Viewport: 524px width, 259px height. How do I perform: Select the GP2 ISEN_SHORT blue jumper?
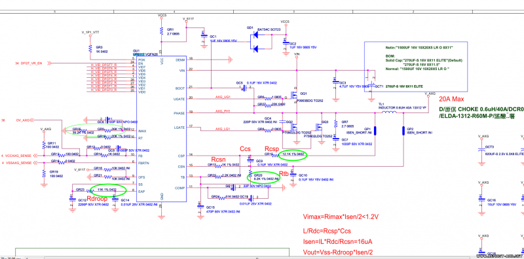point(403,131)
